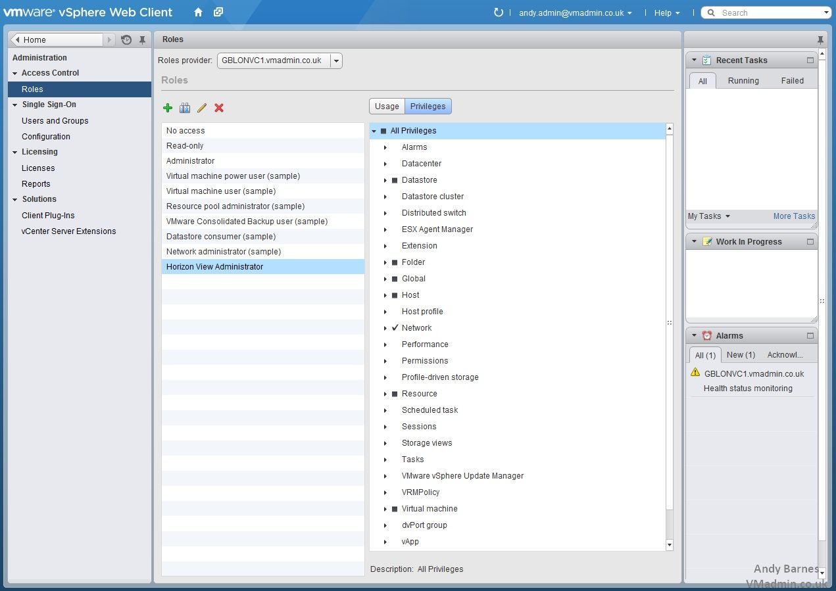The width and height of the screenshot is (836, 591).
Task: Toggle the Virtual machine privilege checkbox
Action: 395,509
